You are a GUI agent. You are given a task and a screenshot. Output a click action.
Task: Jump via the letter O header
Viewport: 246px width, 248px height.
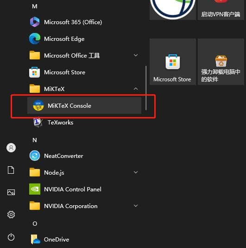tap(35, 224)
